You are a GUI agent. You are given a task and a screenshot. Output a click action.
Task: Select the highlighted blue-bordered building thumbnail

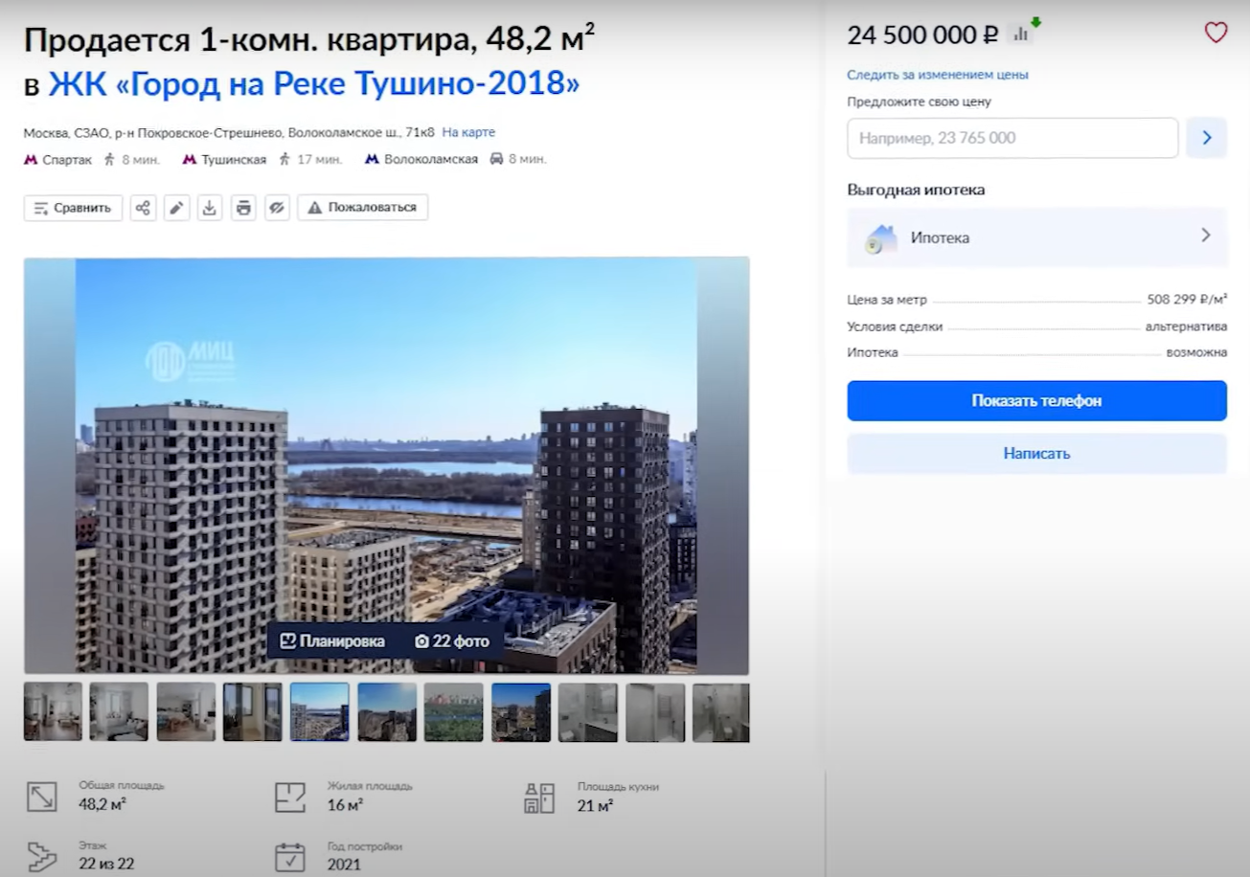(320, 712)
